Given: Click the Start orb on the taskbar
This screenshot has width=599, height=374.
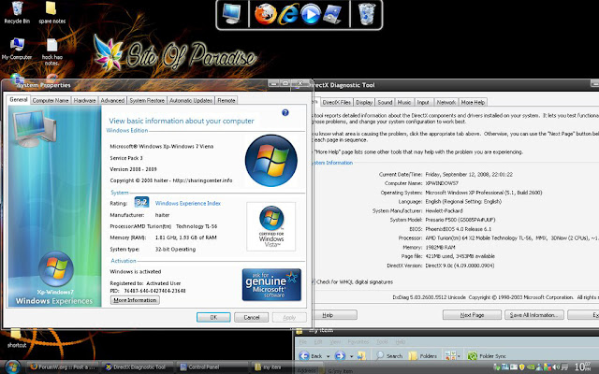Looking at the screenshot, I should (11, 367).
